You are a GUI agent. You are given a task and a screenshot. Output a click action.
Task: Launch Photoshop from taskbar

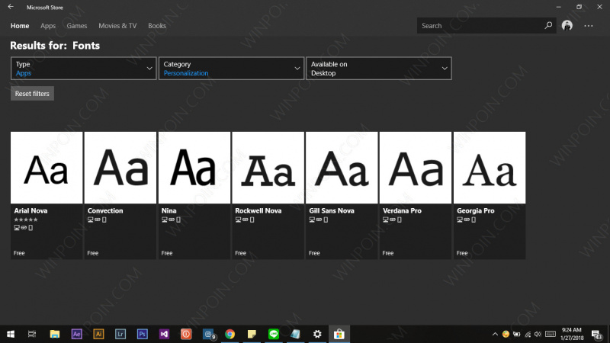143,334
